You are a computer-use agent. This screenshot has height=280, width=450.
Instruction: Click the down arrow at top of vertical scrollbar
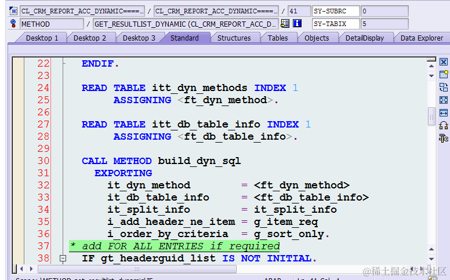click(431, 76)
